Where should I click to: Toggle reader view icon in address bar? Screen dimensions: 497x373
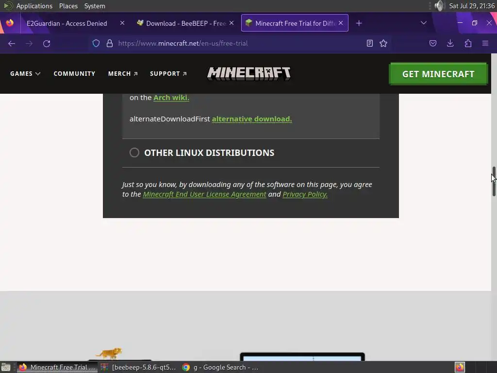point(369,43)
